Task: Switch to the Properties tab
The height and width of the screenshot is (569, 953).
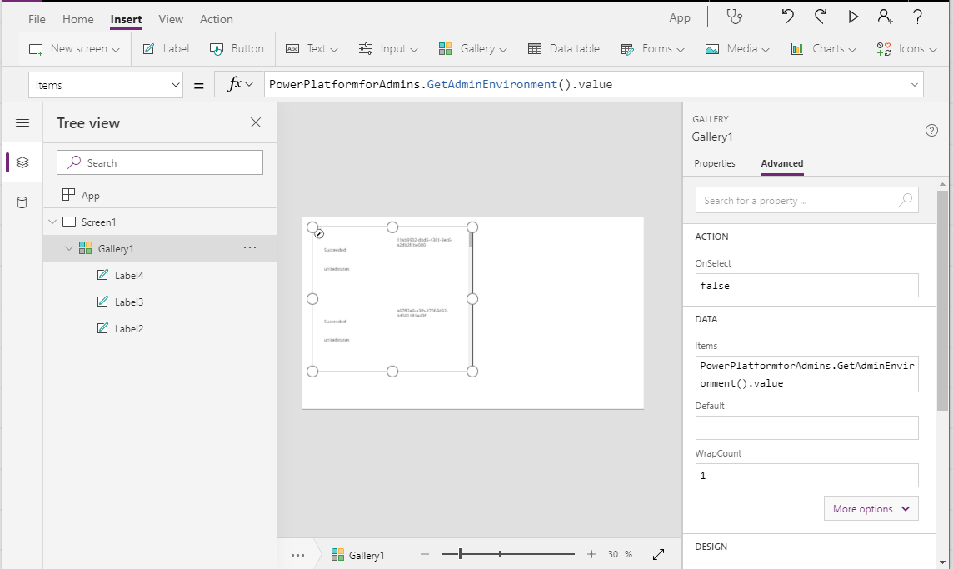Action: click(715, 163)
